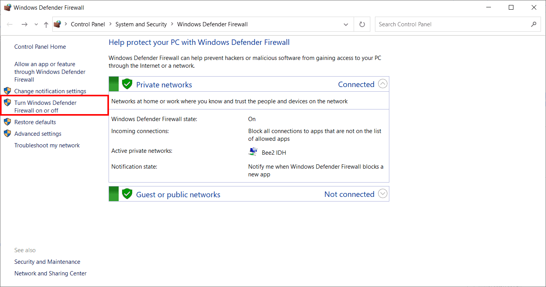Open Security and Maintenance link
Viewport: 546px width, 287px height.
47,262
